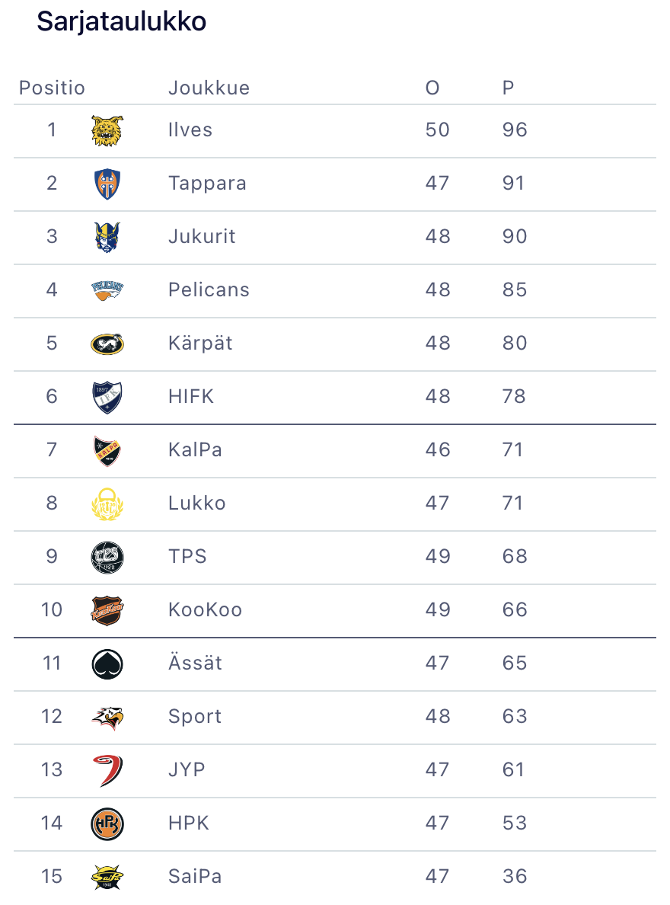Screen dimensions: 670x905
Task: Click the Positio column header
Action: [x=52, y=88]
